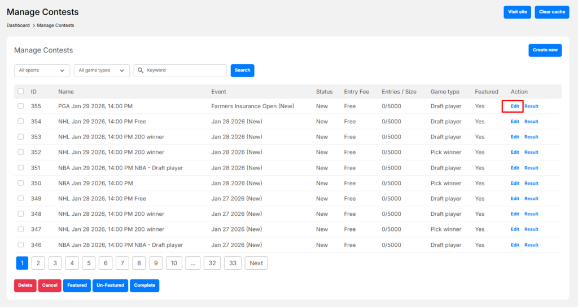The image size is (578, 307).
Task: Check the box for contest ID 355
Action: 21,106
